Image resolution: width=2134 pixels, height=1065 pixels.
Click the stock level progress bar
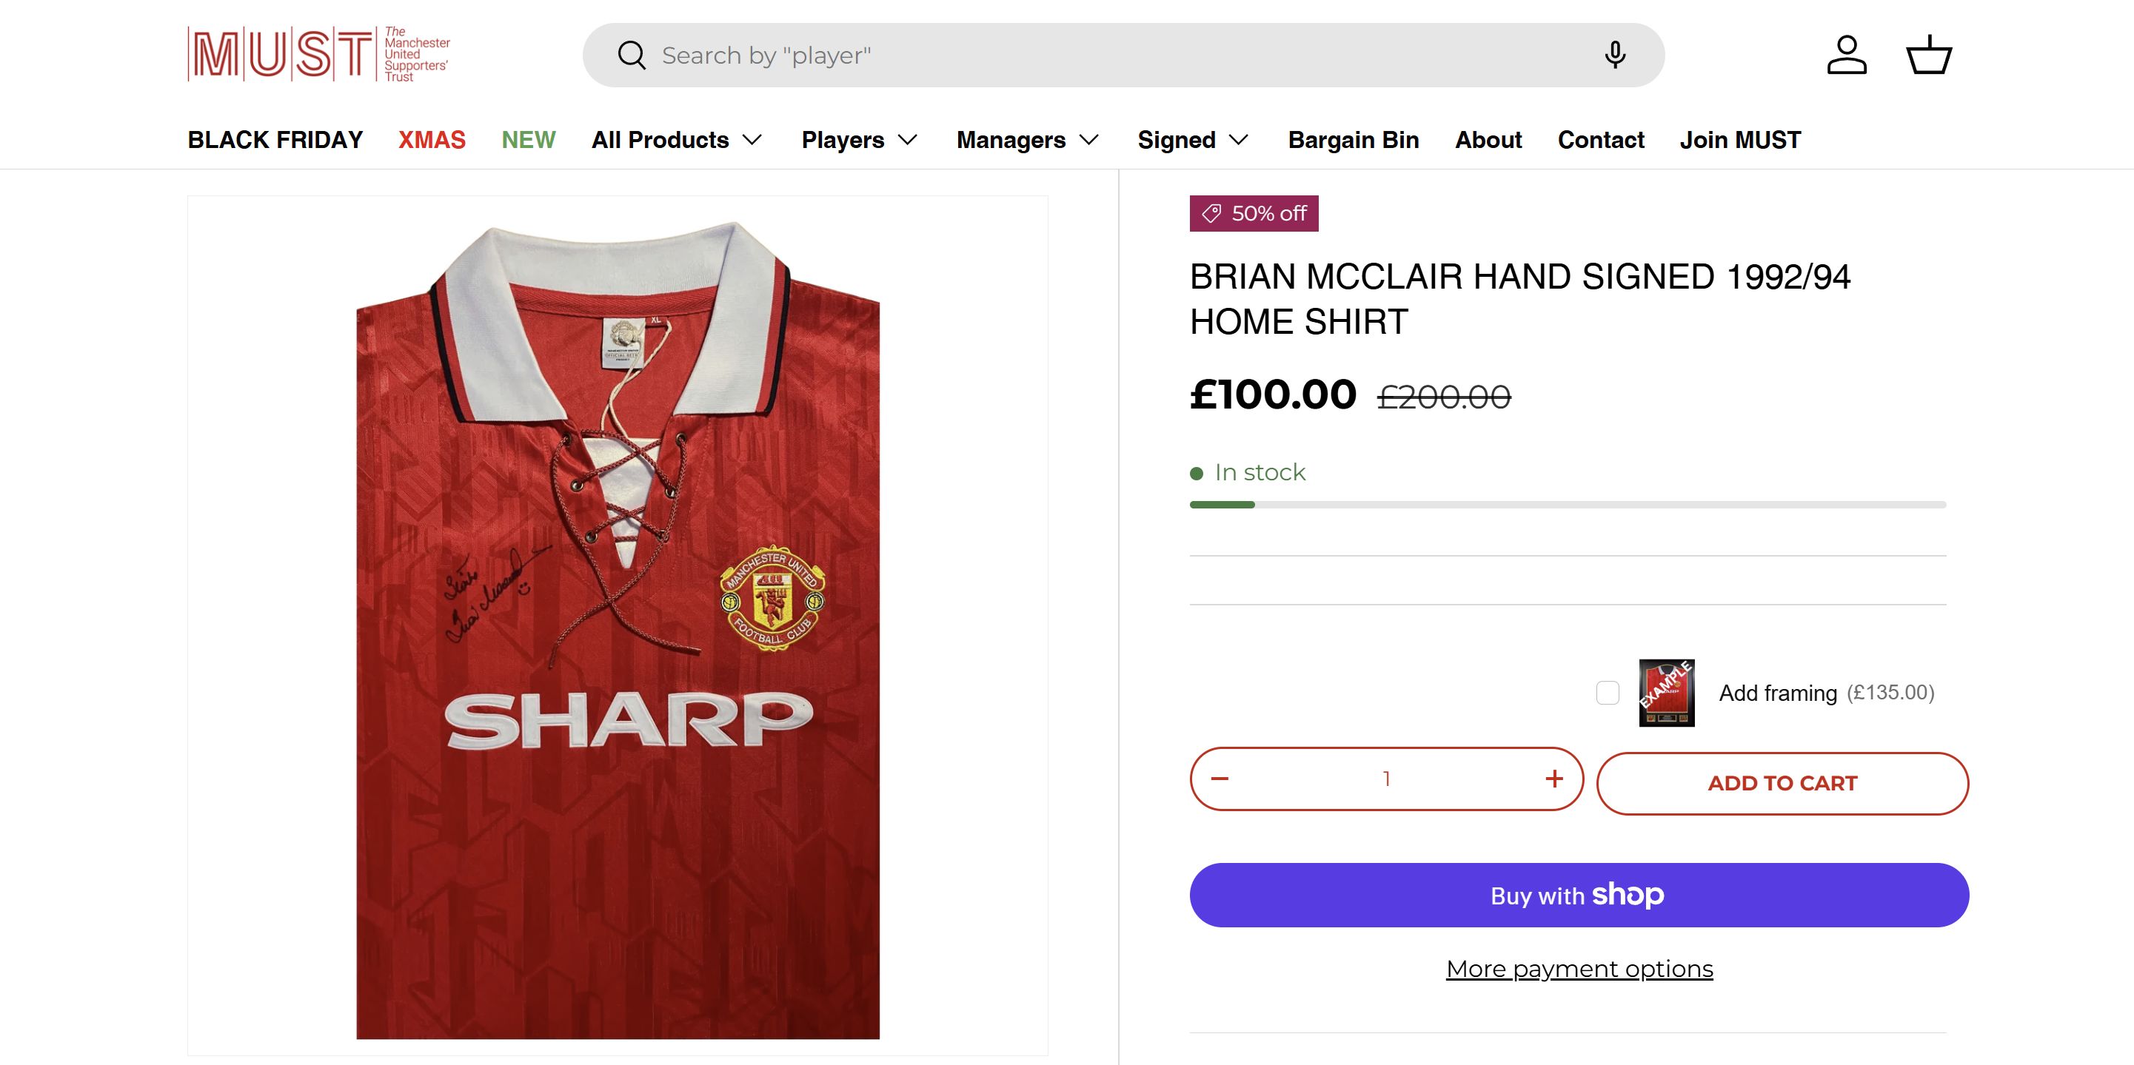1568,504
